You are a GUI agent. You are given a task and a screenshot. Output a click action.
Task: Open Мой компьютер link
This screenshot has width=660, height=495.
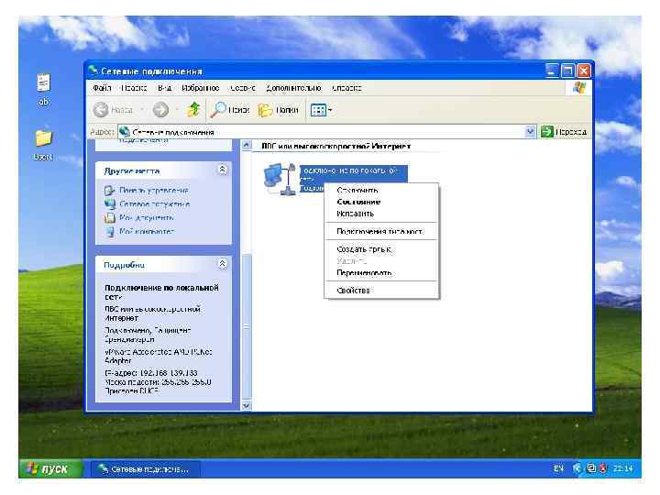[147, 231]
